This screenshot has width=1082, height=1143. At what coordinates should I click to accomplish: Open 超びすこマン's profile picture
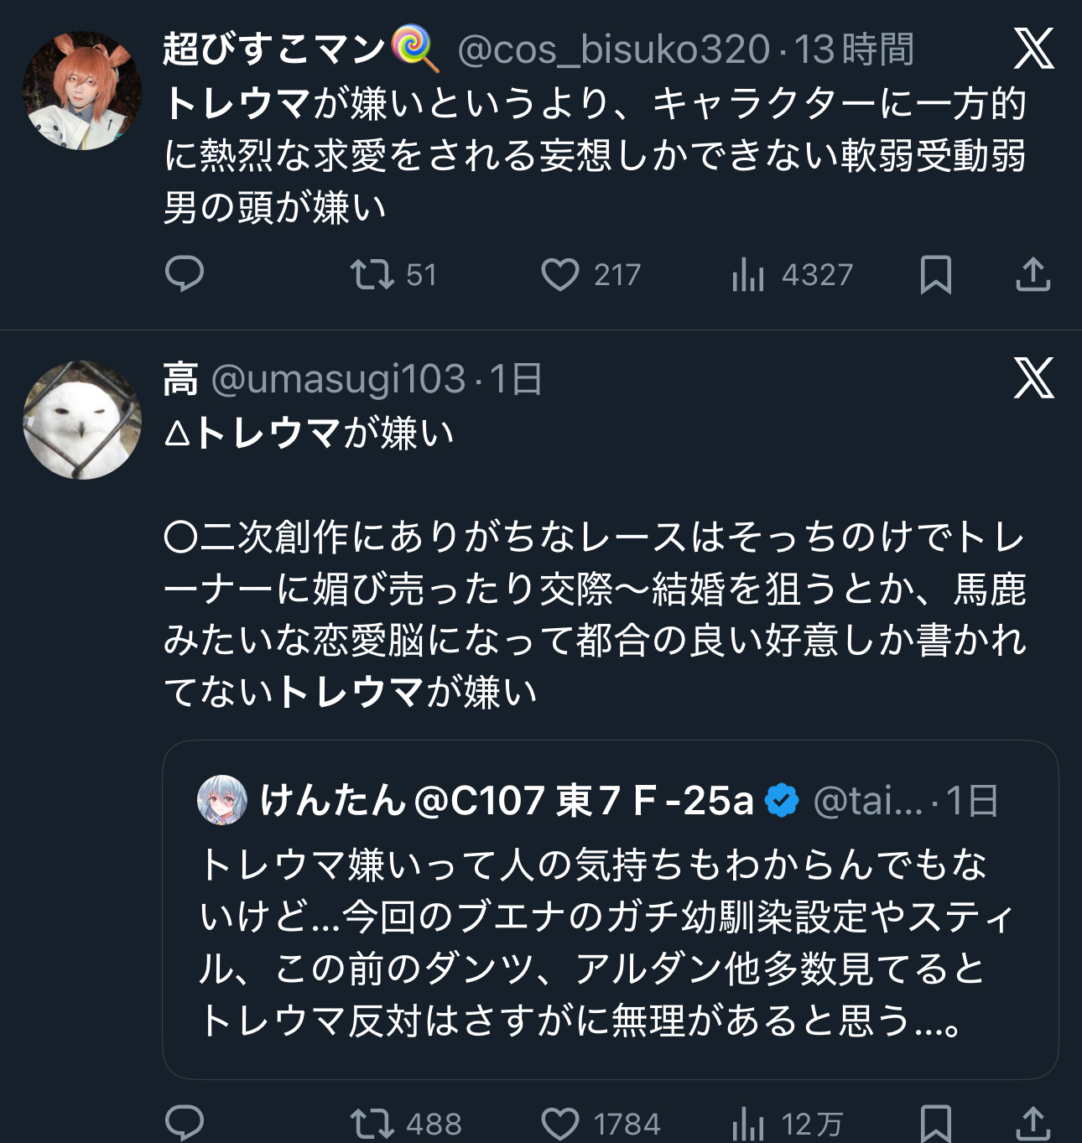point(81,91)
